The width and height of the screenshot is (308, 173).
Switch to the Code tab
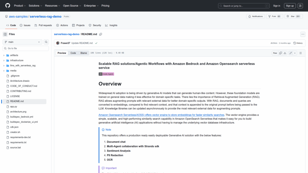[x=11, y=25]
